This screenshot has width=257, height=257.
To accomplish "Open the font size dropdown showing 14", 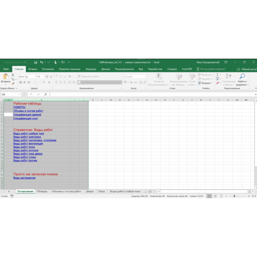I will 44,77.
